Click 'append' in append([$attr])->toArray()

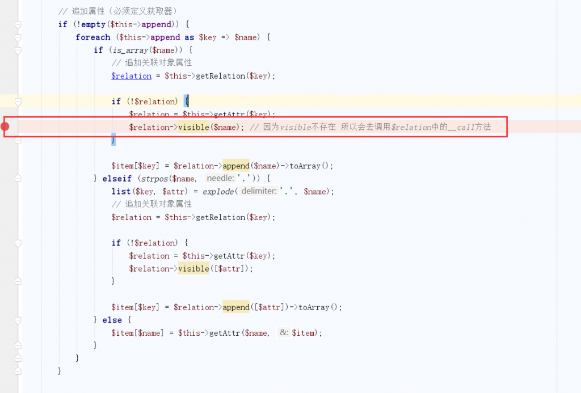[x=236, y=307]
